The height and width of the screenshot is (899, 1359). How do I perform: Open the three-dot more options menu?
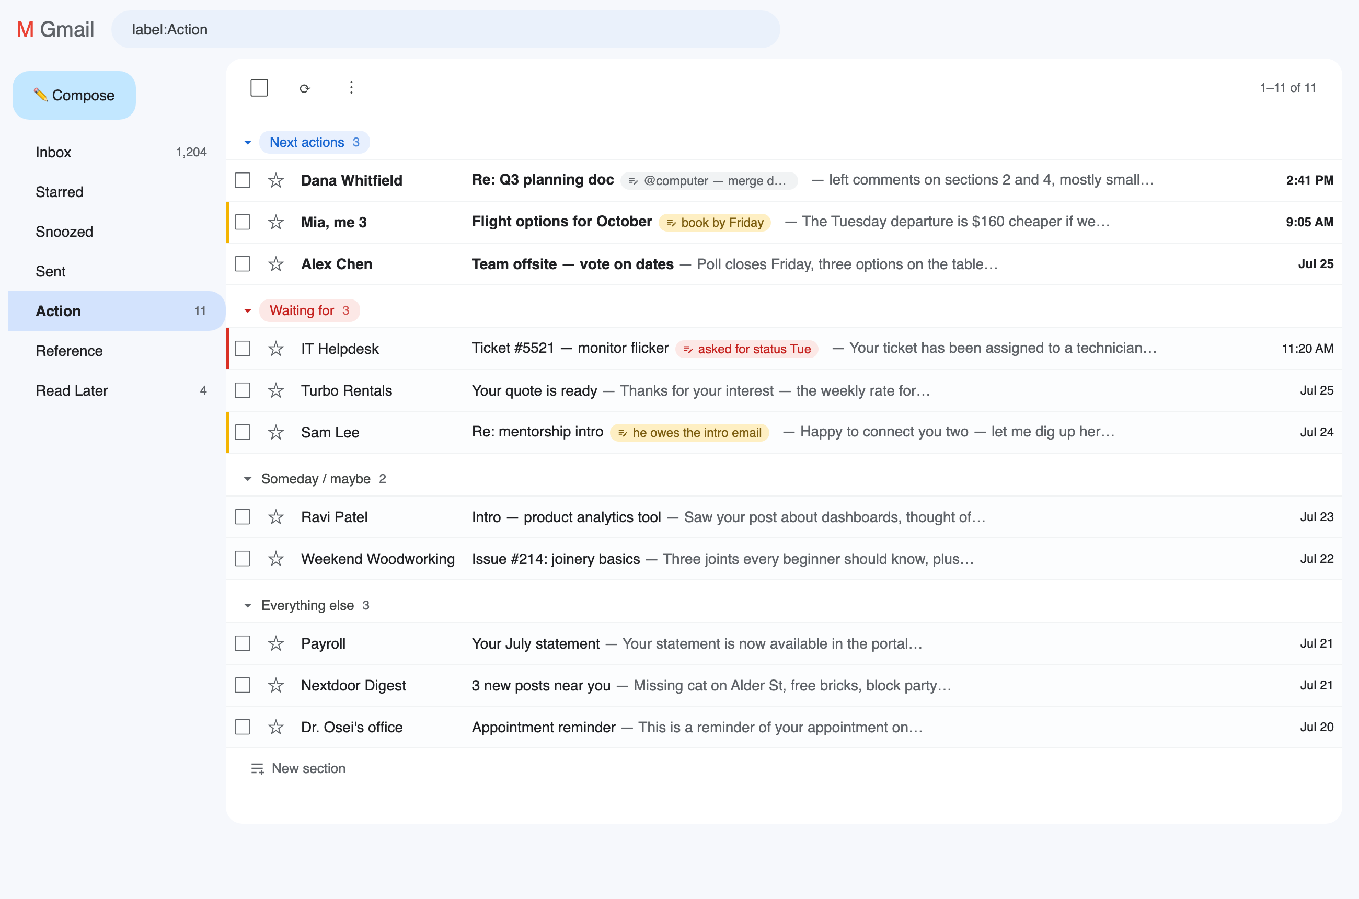[351, 87]
